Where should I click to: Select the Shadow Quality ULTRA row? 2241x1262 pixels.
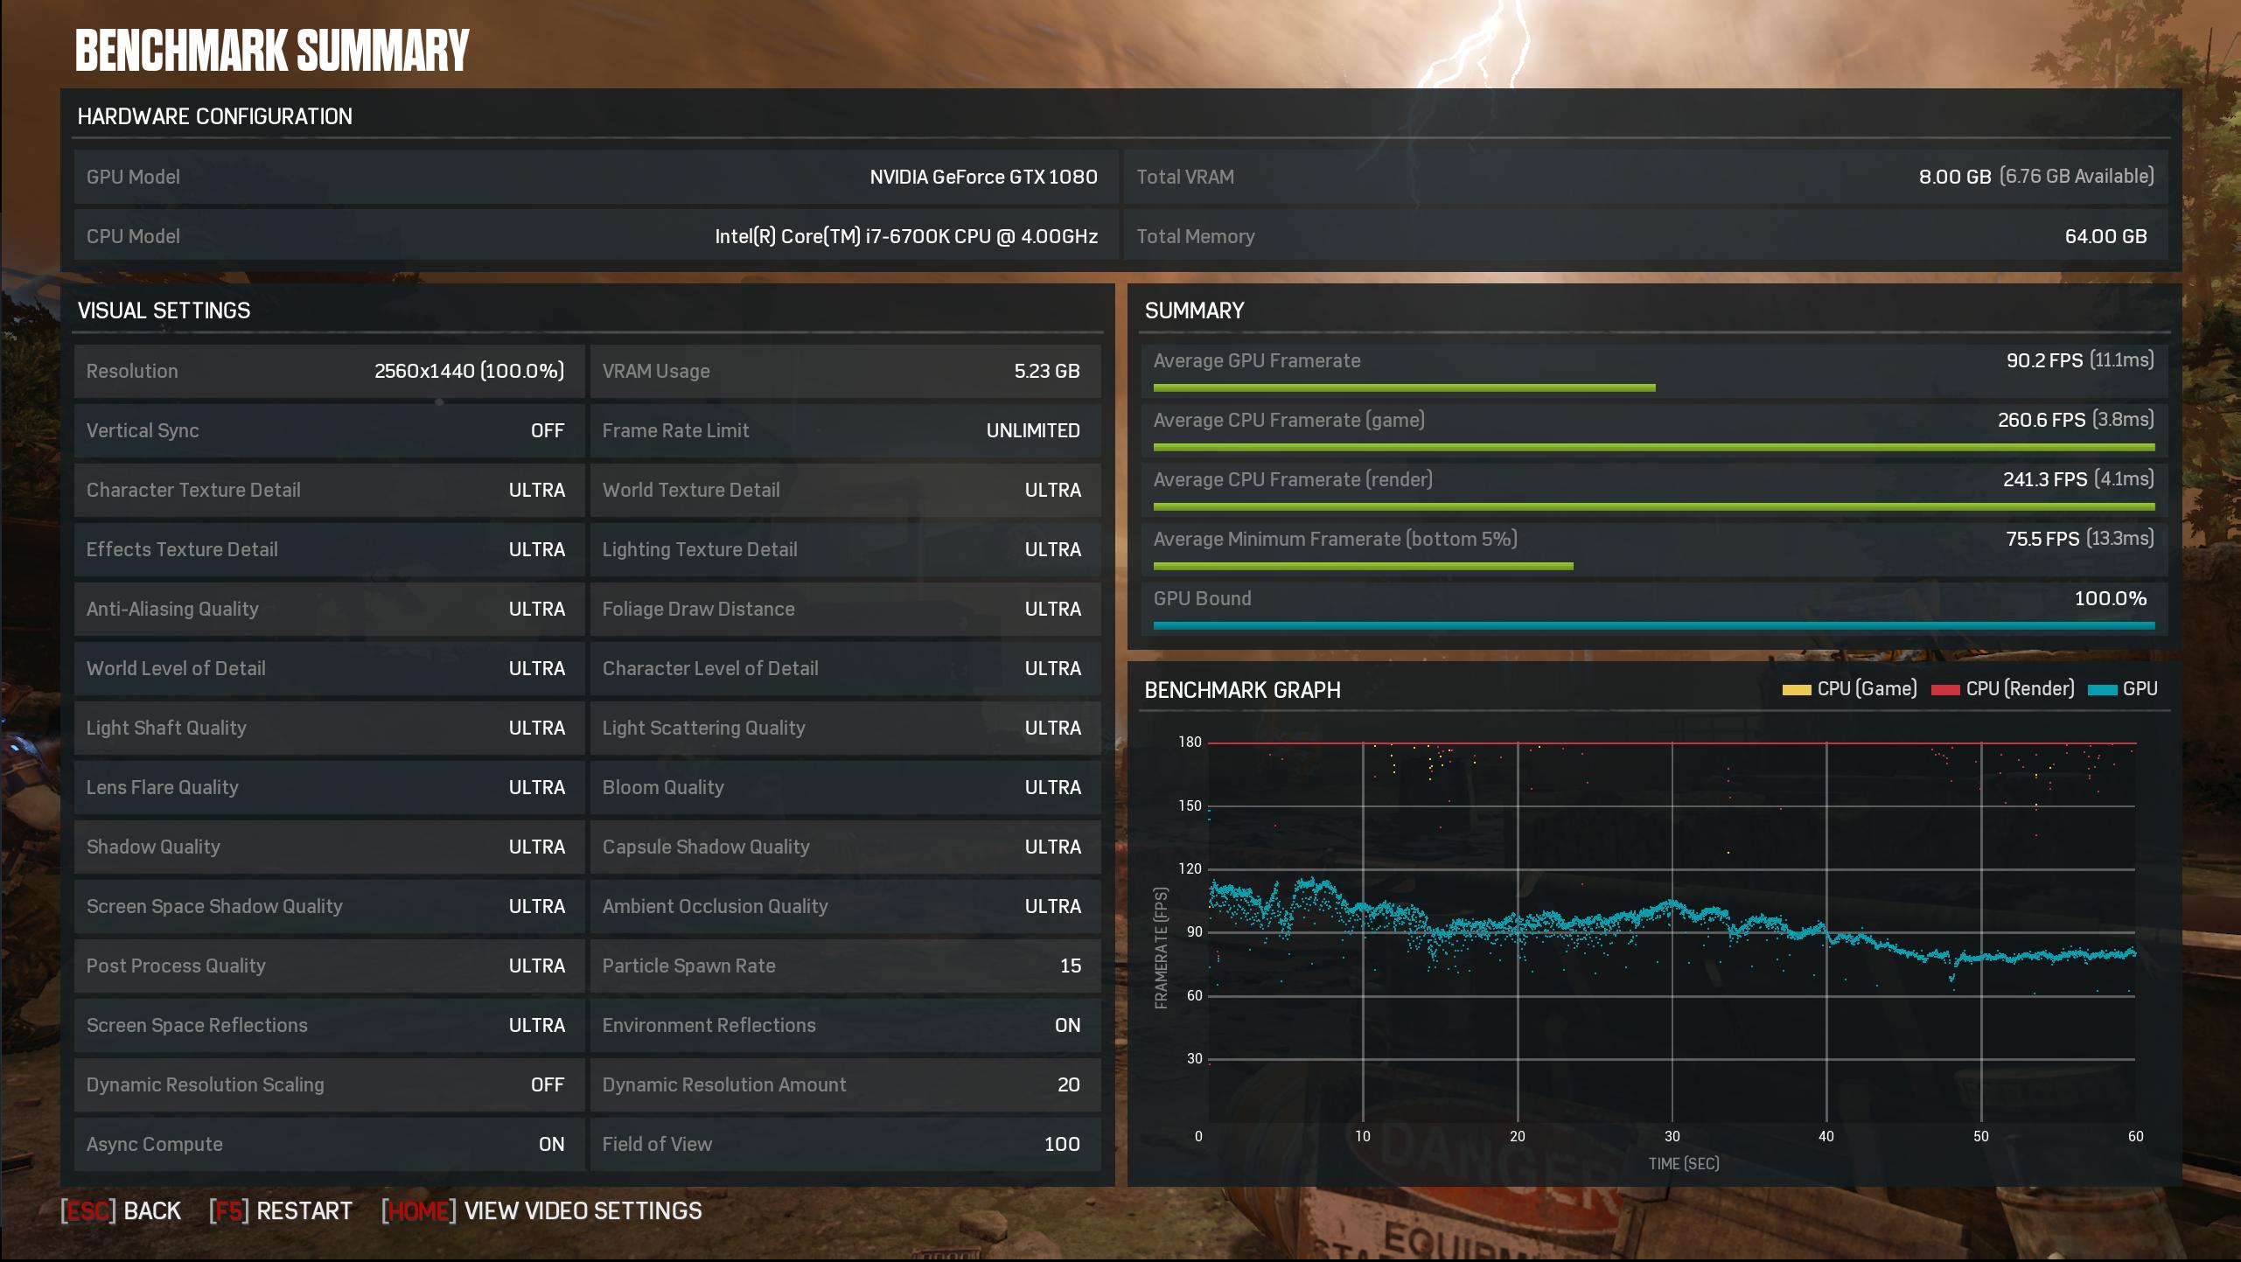(328, 847)
